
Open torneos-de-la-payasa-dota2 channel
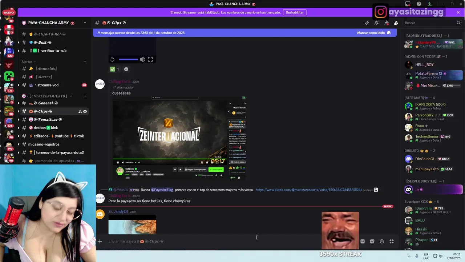(x=54, y=152)
